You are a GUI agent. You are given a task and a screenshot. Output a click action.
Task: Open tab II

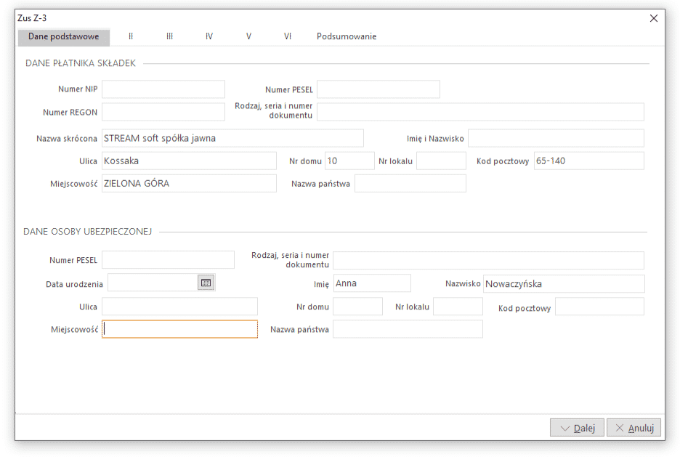(131, 36)
